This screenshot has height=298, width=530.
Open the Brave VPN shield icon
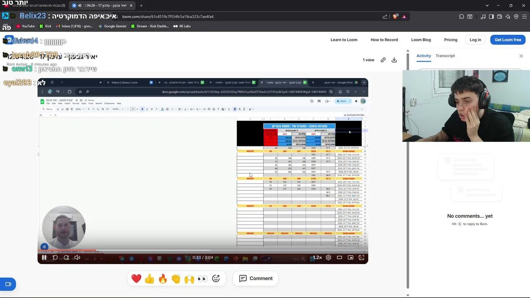[x=516, y=17]
